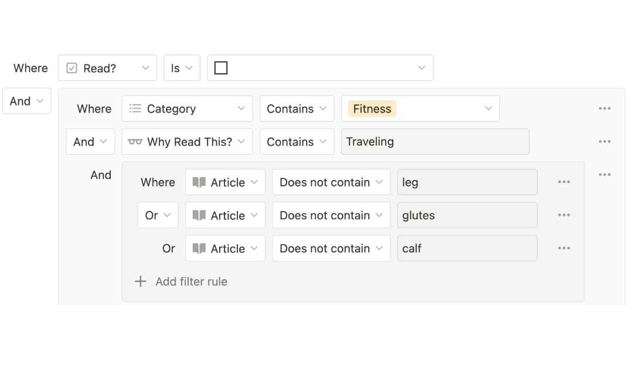Click the three dots next to the leg rule
This screenshot has height=380, width=633.
tap(564, 182)
